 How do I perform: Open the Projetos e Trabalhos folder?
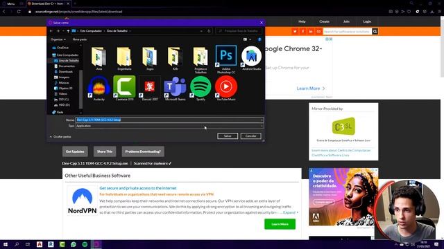pyautogui.click(x=200, y=60)
